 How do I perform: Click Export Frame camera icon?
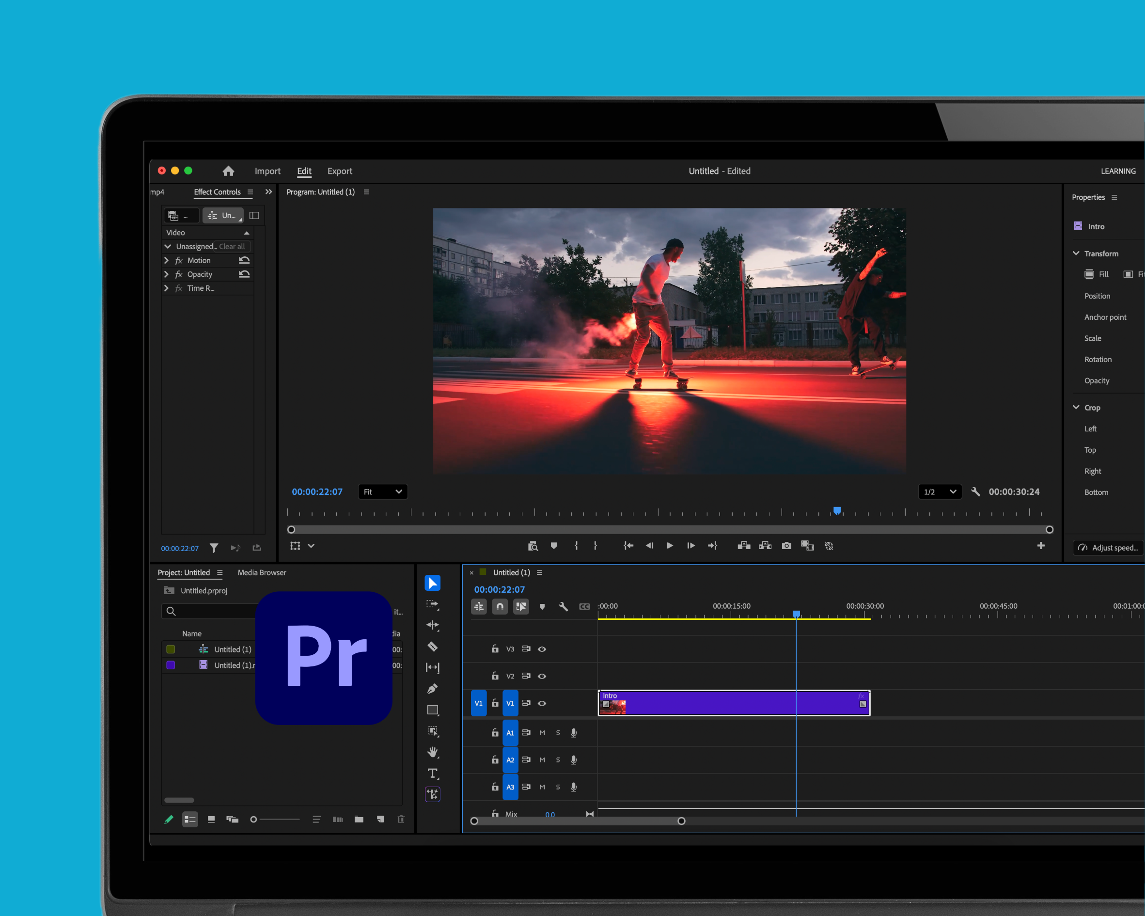tap(786, 546)
